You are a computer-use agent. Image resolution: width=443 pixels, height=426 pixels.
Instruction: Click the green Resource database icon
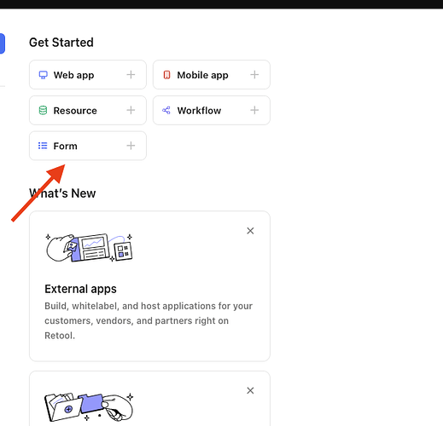[43, 110]
